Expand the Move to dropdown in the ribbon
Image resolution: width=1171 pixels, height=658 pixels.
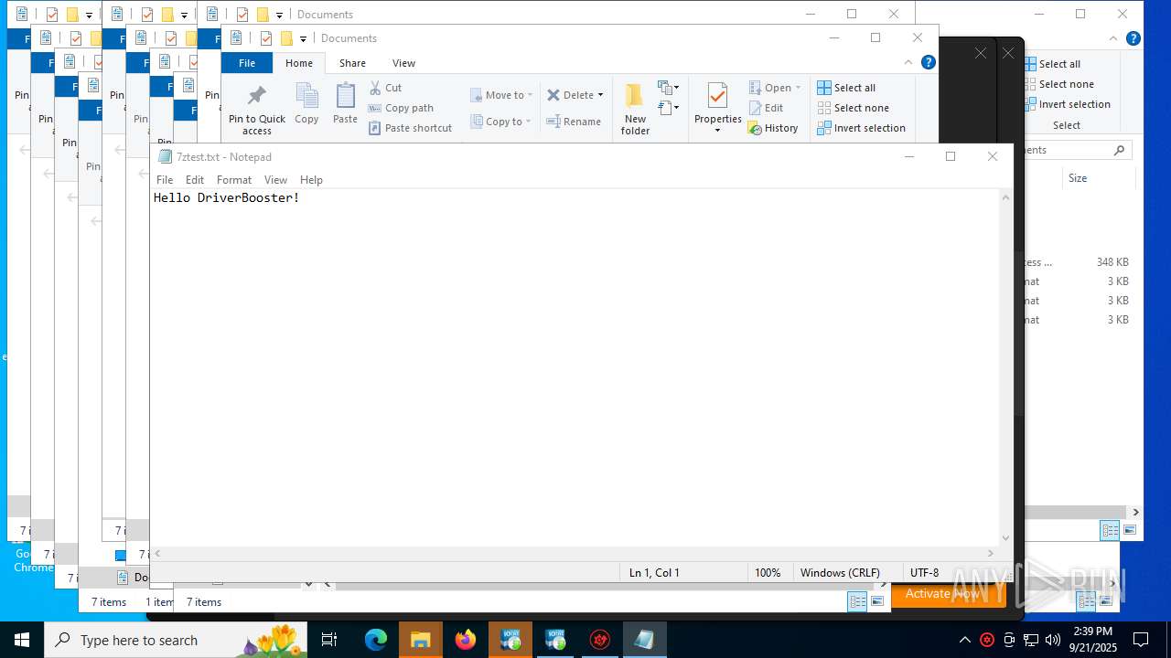tap(530, 95)
